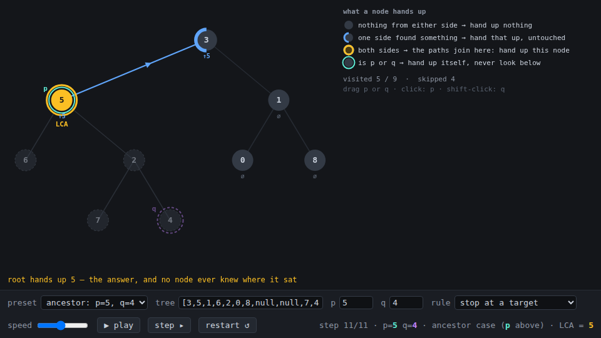Adjust the speed slider

pos(63,325)
